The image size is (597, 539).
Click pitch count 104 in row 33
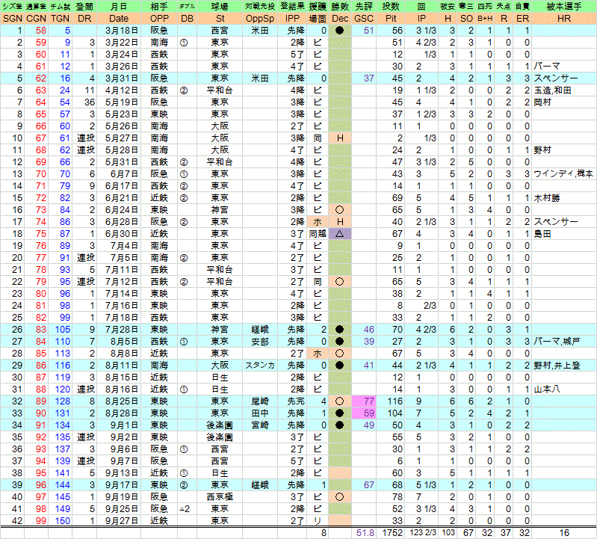click(x=395, y=413)
